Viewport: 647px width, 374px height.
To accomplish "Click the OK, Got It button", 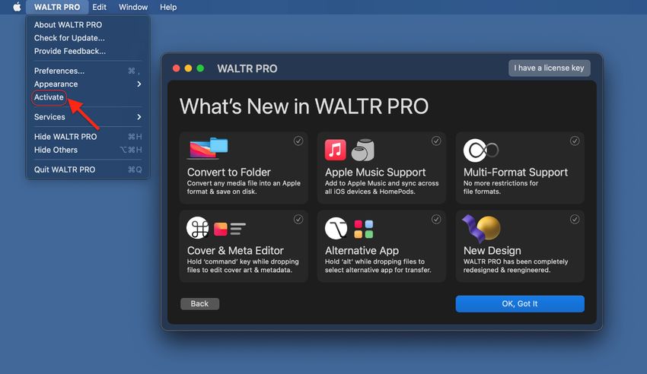I will (520, 303).
